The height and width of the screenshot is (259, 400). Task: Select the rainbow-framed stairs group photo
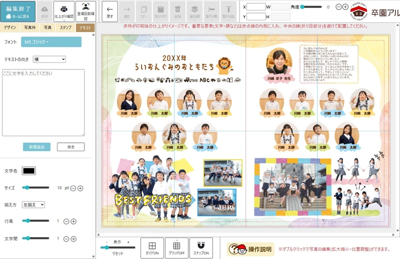tap(293, 187)
